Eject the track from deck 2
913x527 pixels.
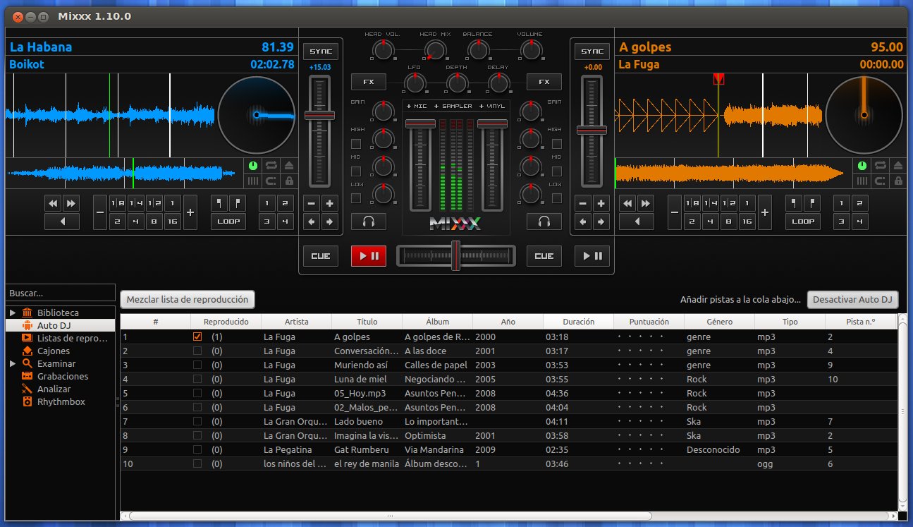[897, 165]
